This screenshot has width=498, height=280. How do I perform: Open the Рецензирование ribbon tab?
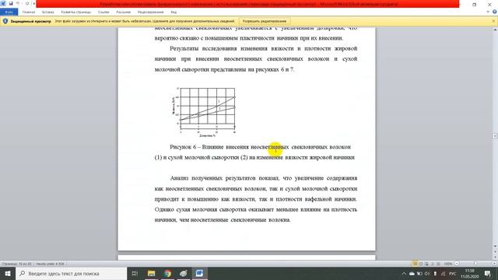tap(150, 12)
